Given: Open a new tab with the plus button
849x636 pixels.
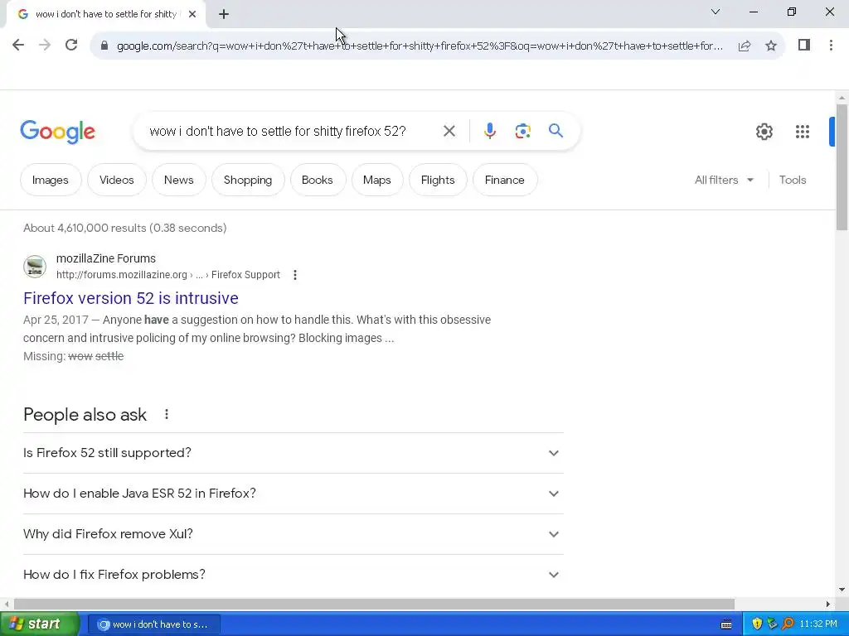Looking at the screenshot, I should coord(224,14).
